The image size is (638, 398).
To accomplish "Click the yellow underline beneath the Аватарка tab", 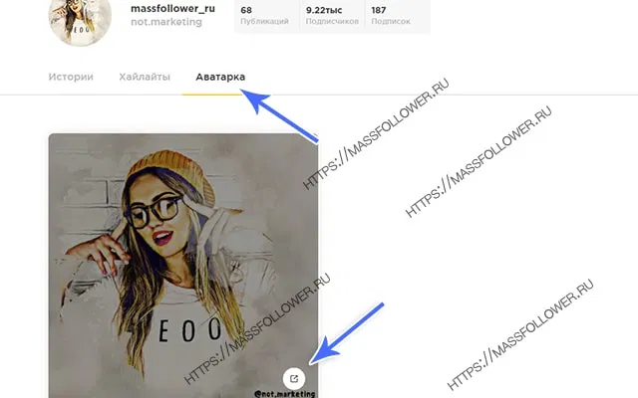I will tap(212, 95).
